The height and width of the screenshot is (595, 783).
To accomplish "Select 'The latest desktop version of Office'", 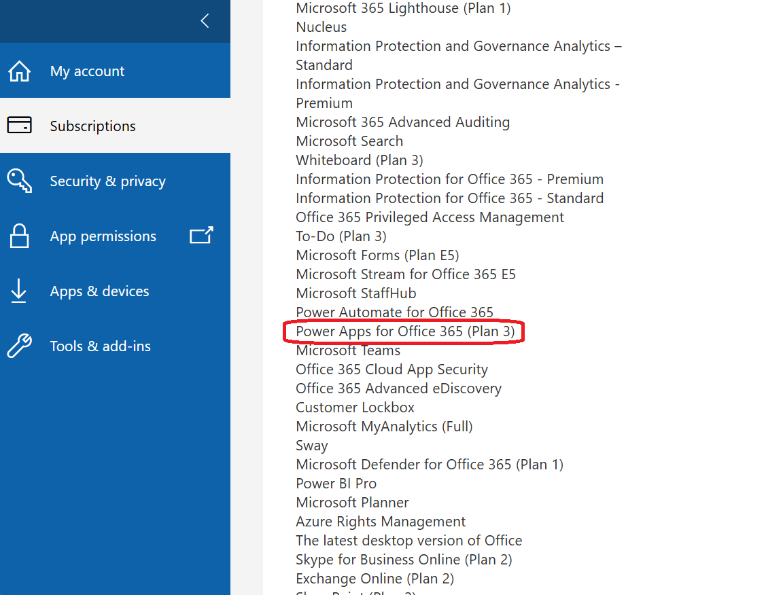I will click(409, 541).
